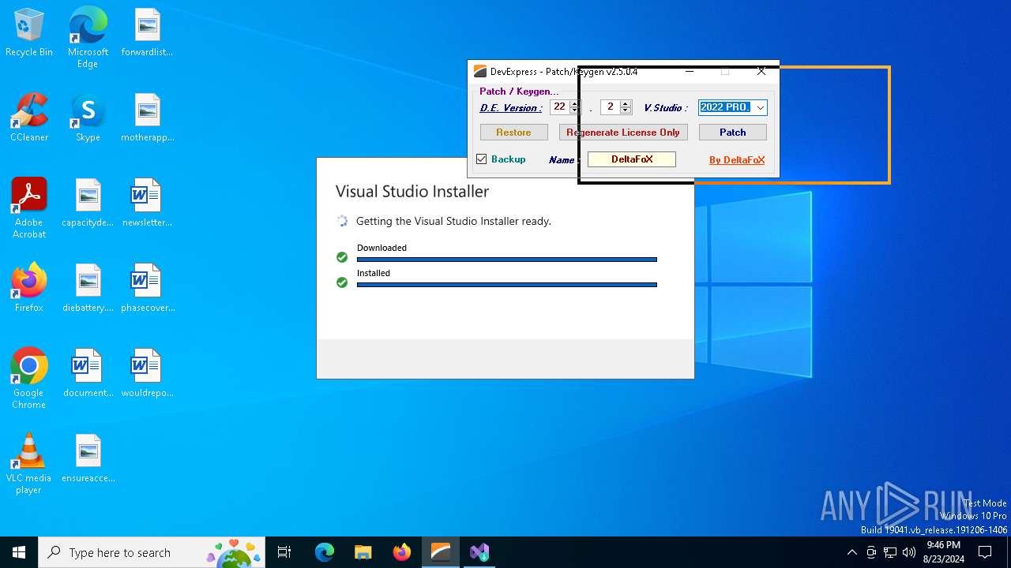1011x568 pixels.
Task: Select the document Word file on desktop
Action: (x=88, y=374)
